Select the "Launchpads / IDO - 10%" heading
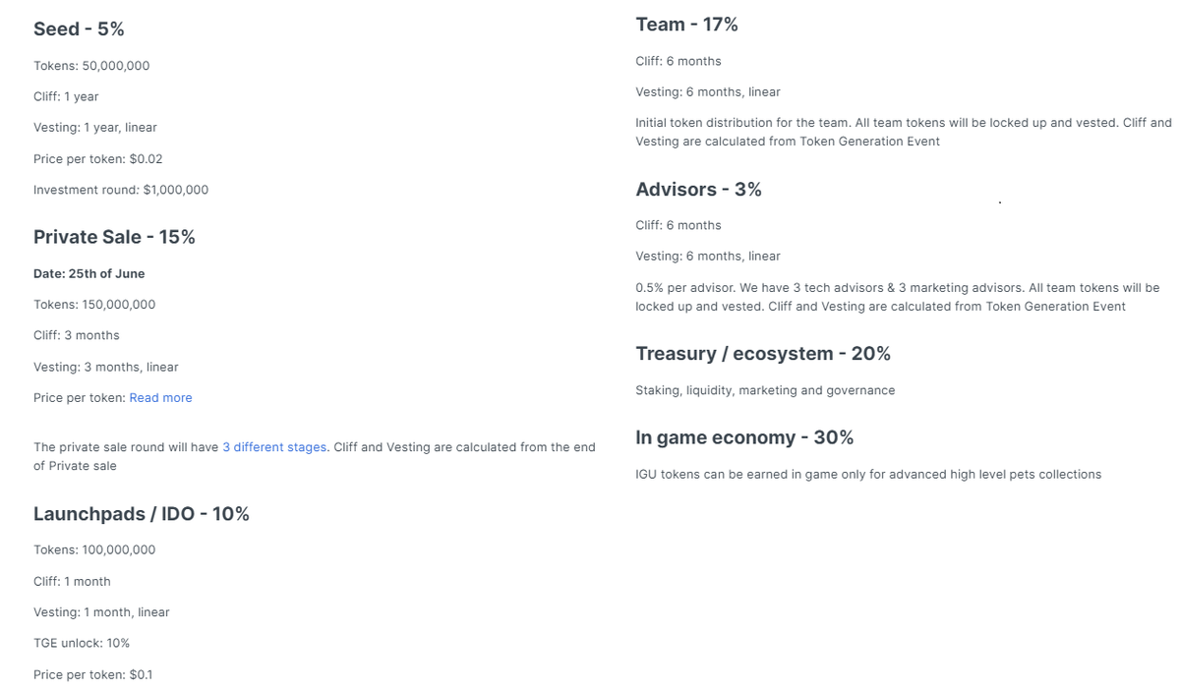Viewport: 1180px width, 691px height. 142,514
